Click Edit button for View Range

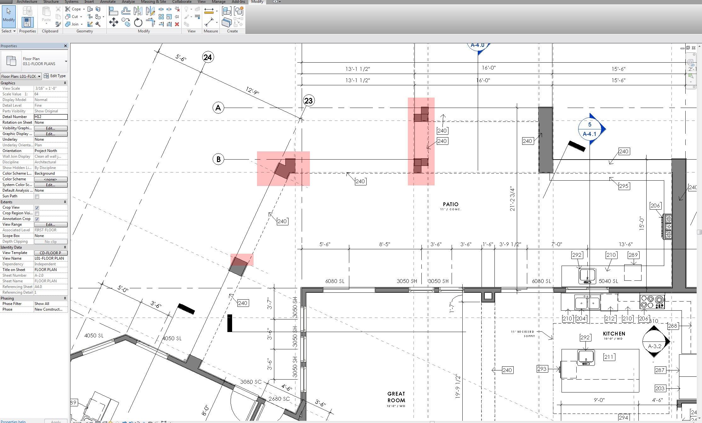(x=51, y=225)
